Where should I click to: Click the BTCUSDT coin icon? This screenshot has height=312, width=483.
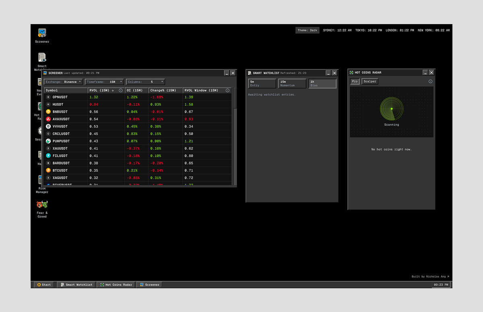[48, 170]
